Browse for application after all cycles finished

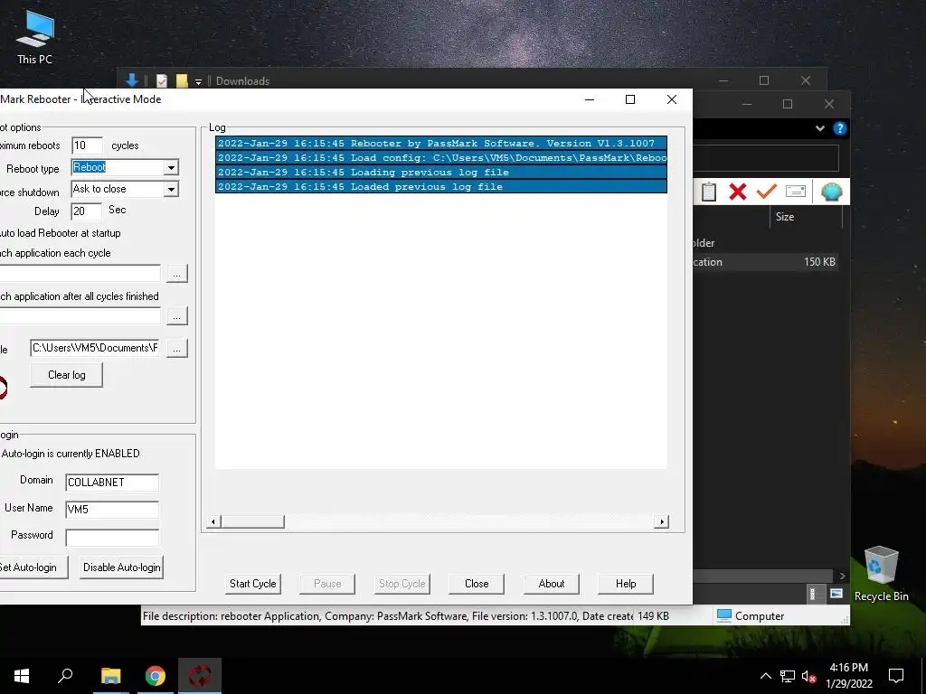pos(177,315)
